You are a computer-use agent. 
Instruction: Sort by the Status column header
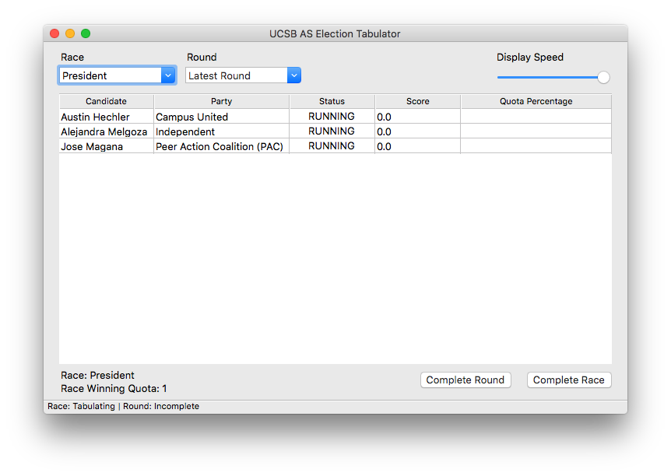[x=332, y=101]
